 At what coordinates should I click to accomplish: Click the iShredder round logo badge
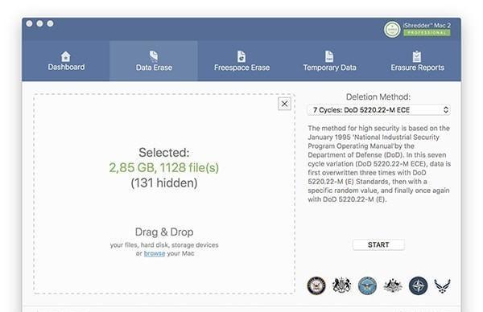(x=392, y=30)
